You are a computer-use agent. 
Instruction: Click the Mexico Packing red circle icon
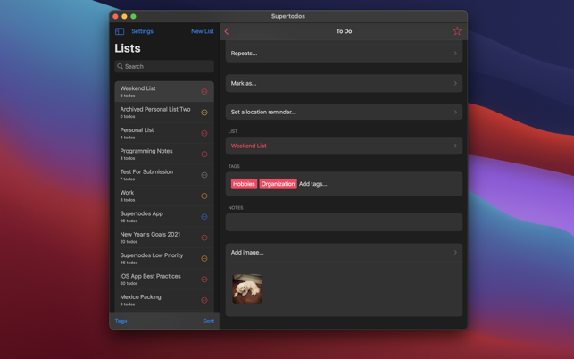tap(204, 300)
